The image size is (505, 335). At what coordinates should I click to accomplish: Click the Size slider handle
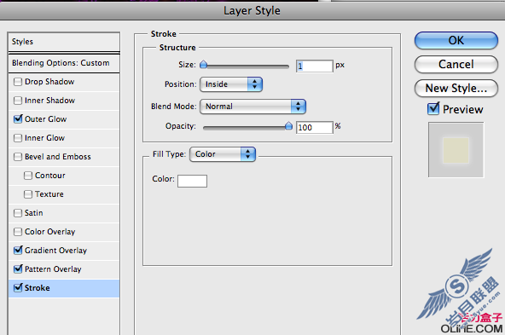point(203,65)
